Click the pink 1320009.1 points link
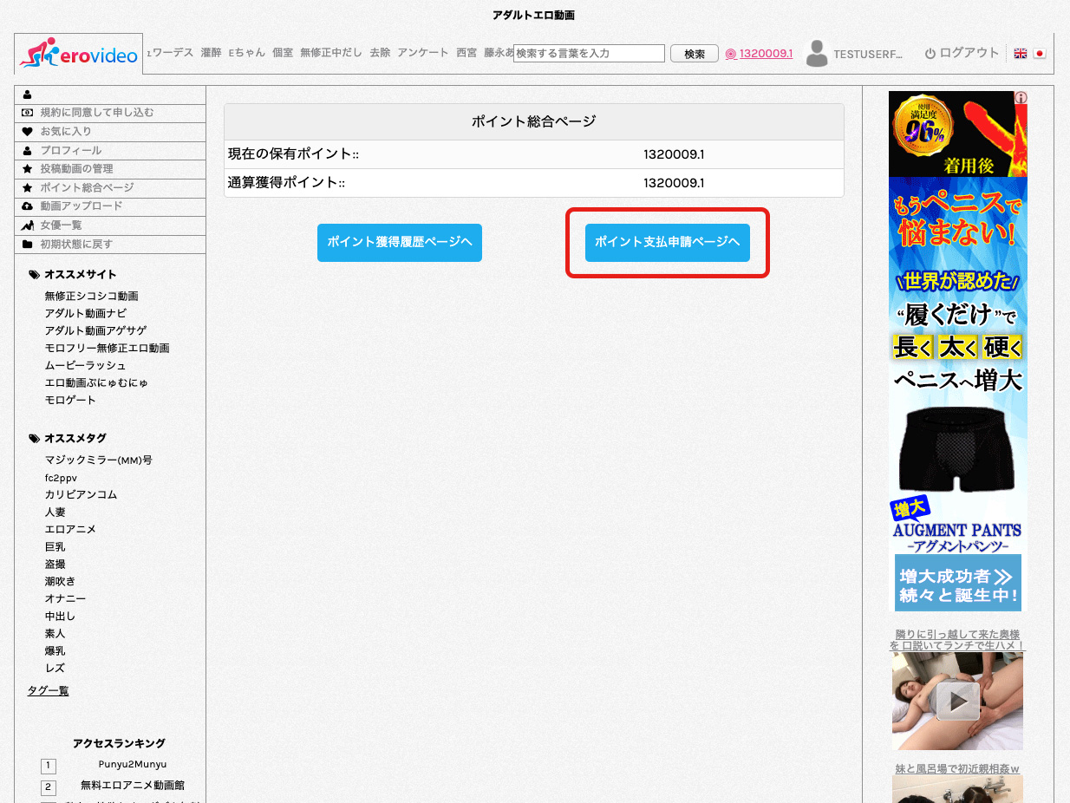The width and height of the screenshot is (1070, 803). pos(759,54)
